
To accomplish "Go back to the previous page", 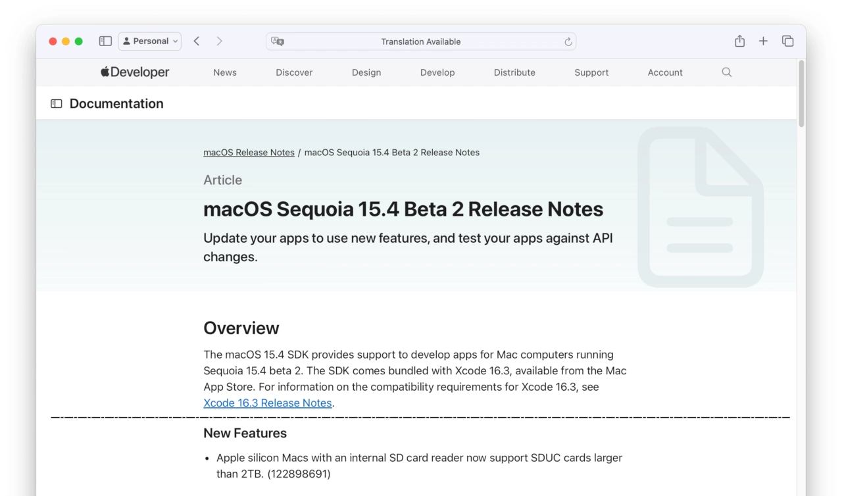I will [197, 41].
